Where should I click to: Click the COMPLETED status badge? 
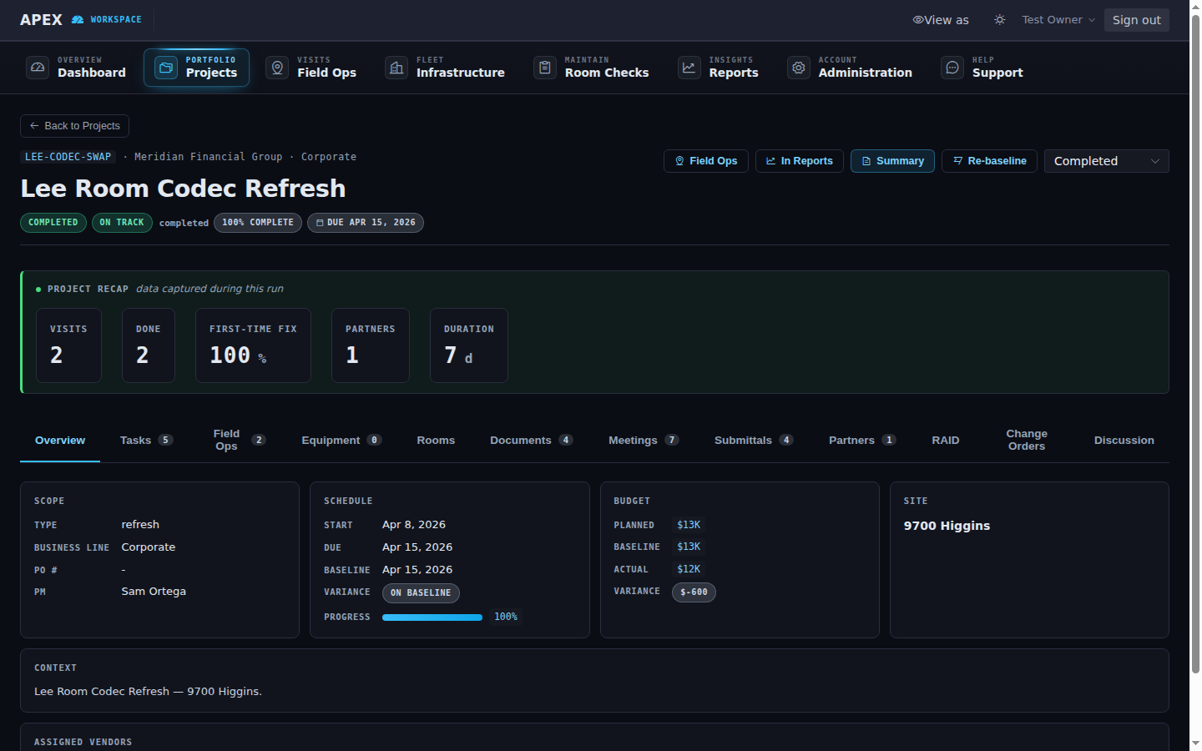(53, 223)
